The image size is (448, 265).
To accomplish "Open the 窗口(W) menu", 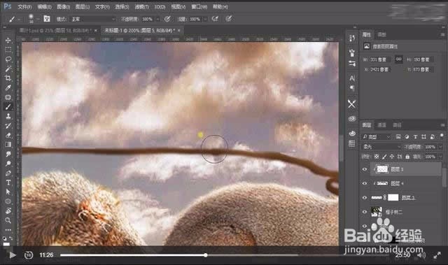I will [x=199, y=6].
